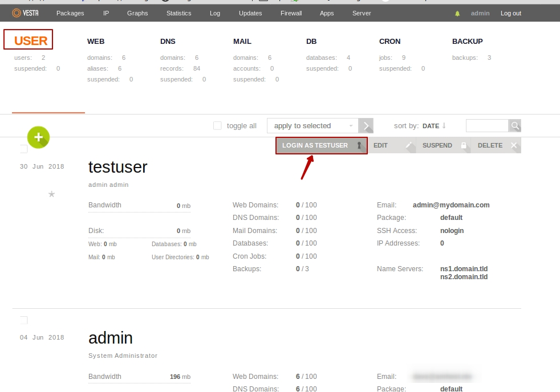This screenshot has height=392, width=560.
Task: Star the testuser entry
Action: [x=51, y=194]
